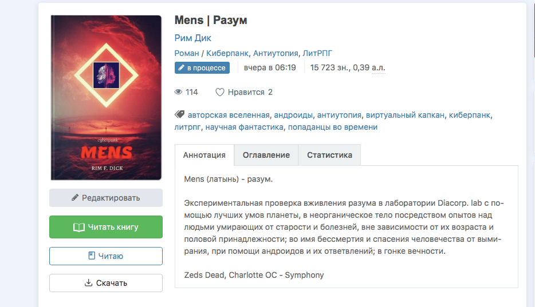This screenshot has width=535, height=307.
Task: Click the попаданцы во времени tag
Action: (333, 127)
